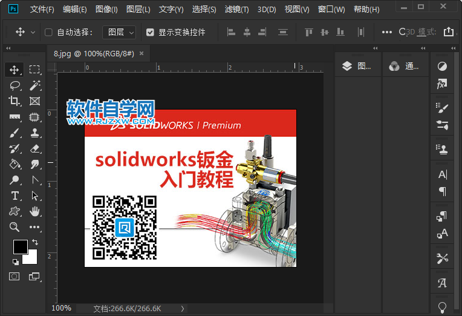
Task: Toggle Quick Mask mode
Action: click(15, 276)
